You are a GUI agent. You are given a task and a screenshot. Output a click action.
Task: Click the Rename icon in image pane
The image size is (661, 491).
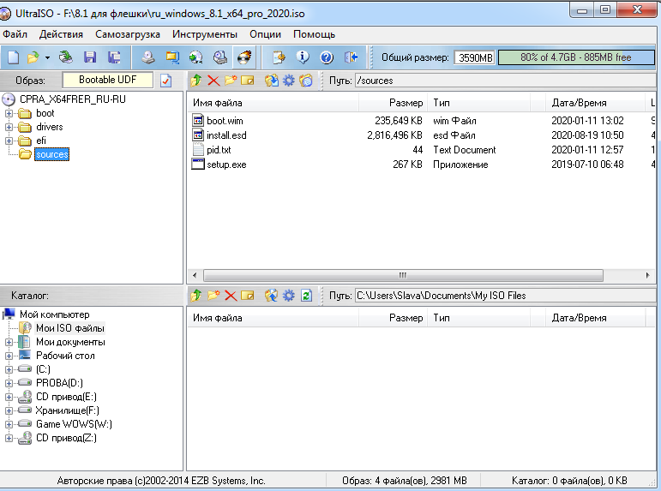[x=248, y=80]
